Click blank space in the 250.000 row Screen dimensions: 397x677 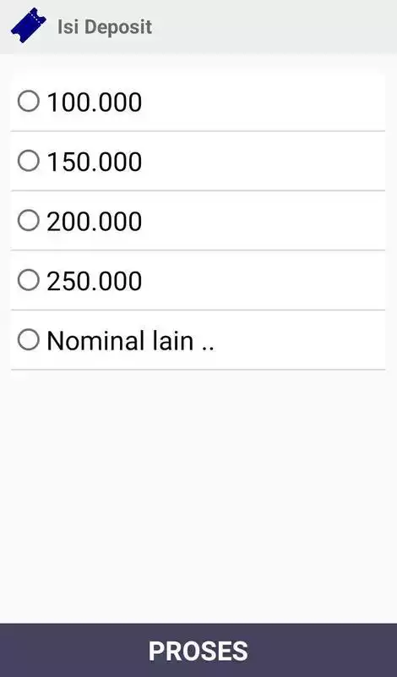coord(263,280)
